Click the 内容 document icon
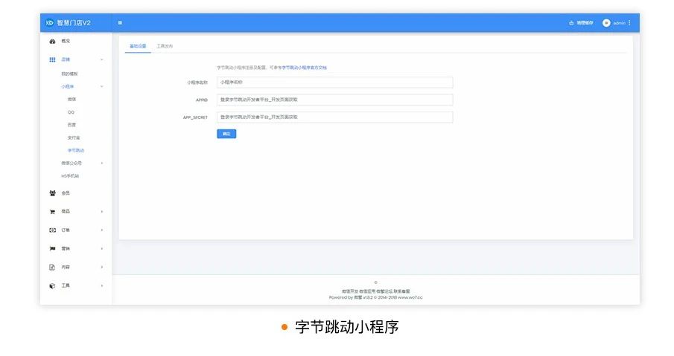 52,268
